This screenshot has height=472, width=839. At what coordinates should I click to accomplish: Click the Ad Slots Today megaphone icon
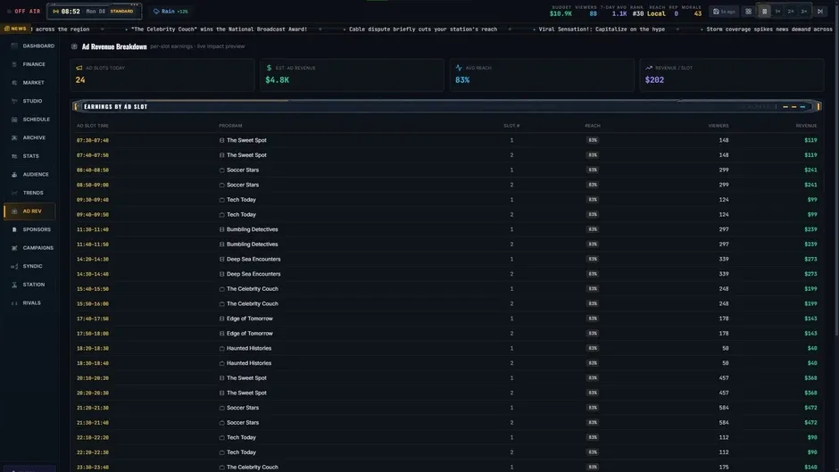pos(79,68)
